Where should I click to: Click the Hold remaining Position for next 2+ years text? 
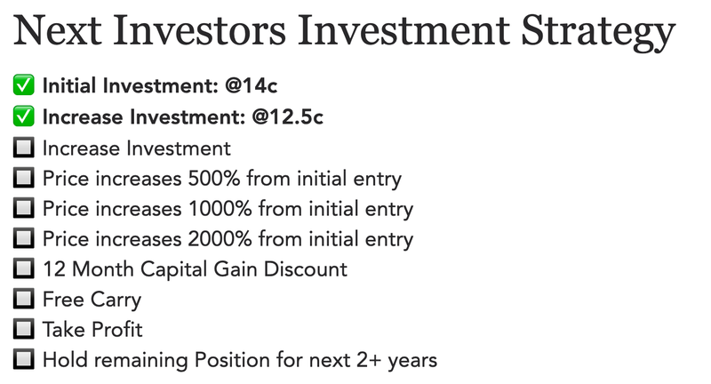pyautogui.click(x=240, y=360)
